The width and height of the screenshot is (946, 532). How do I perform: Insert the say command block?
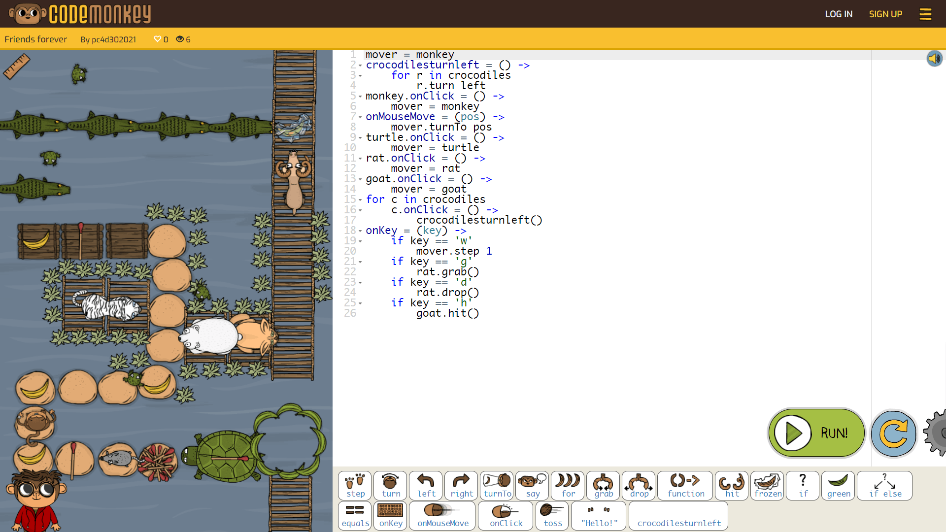[x=532, y=486]
